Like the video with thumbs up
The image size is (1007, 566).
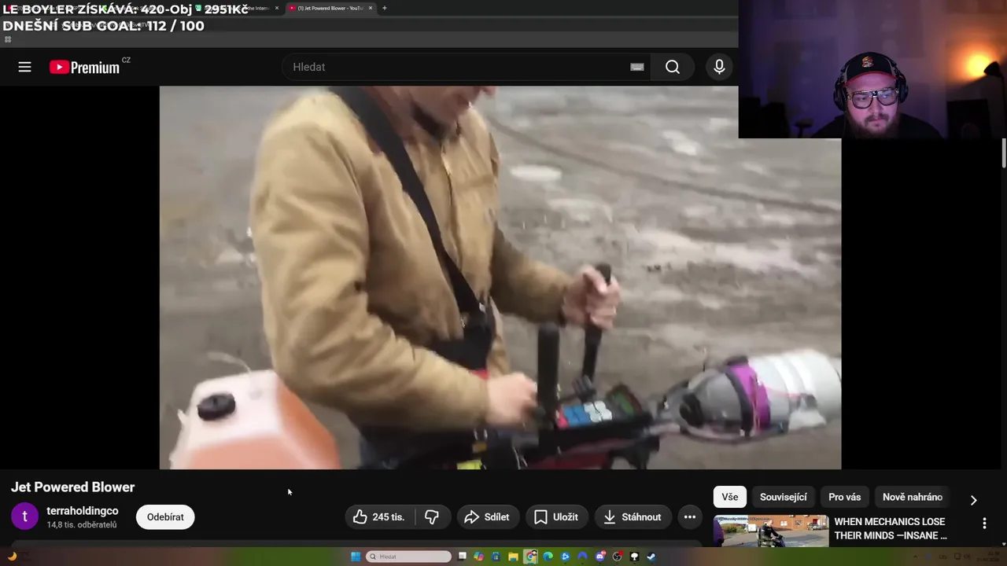(x=380, y=517)
